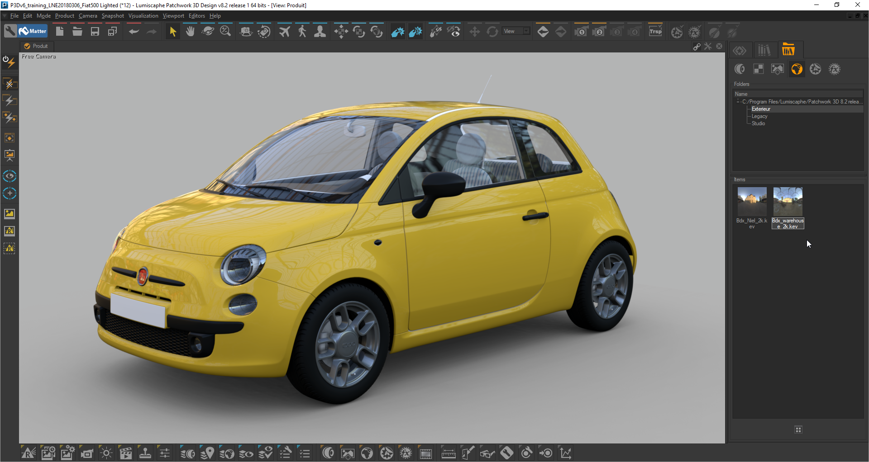Select the walking person navigation mode

302,32
